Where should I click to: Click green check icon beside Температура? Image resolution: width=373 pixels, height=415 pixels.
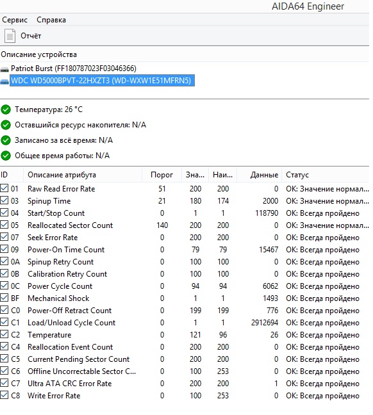pos(6,110)
